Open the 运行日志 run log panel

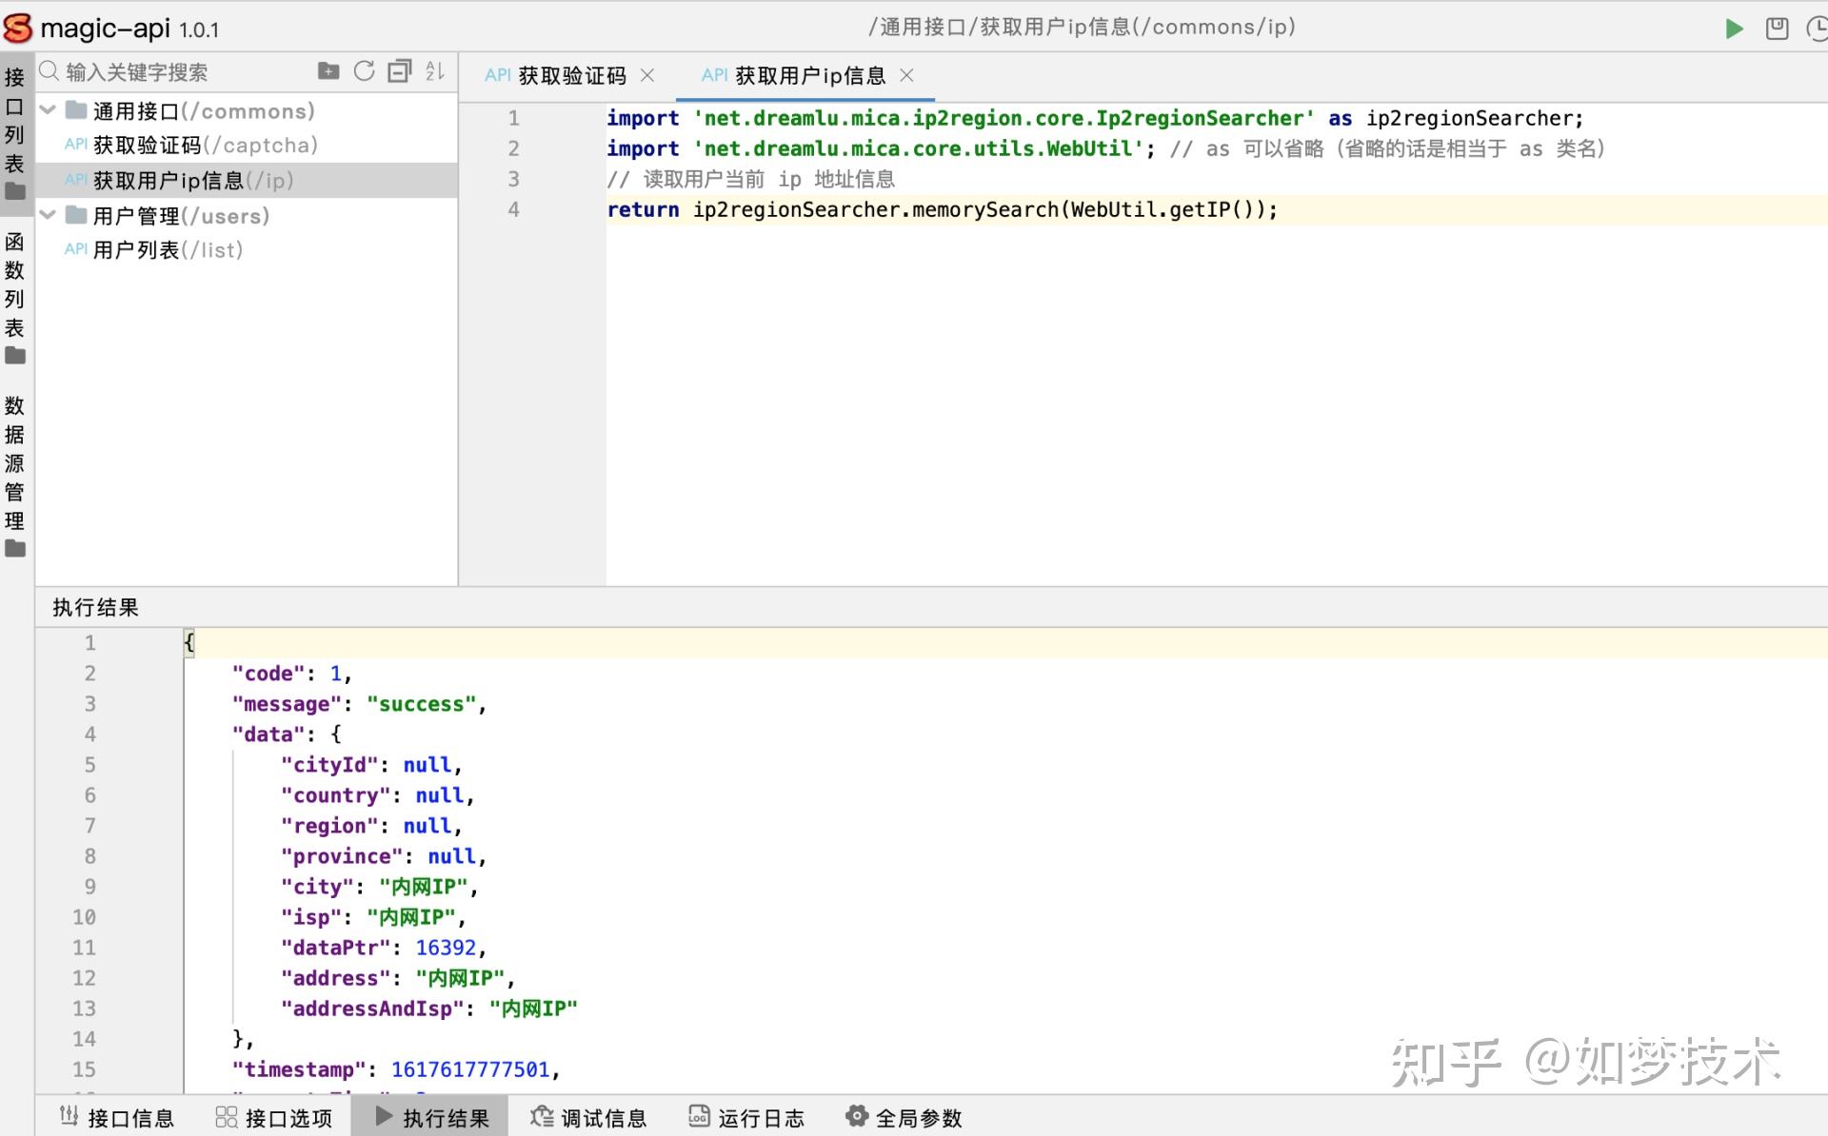[x=747, y=1116]
